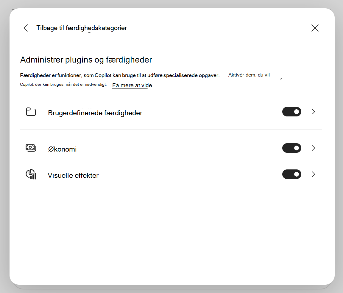Select the Brugerdefinerede færdigheder label
This screenshot has width=343, height=293.
point(95,113)
